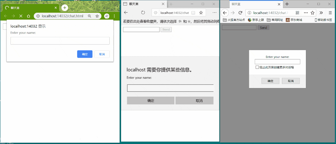Click the blue 确定 button in Chrome dialog

85,54
